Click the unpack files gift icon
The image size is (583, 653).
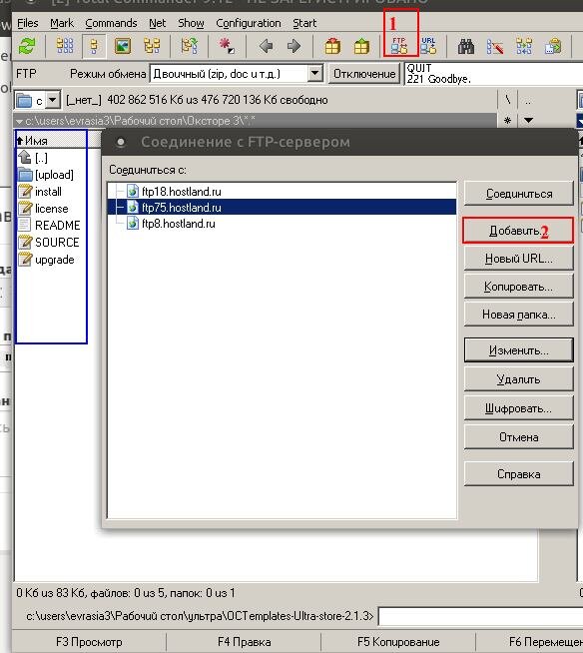point(361,46)
